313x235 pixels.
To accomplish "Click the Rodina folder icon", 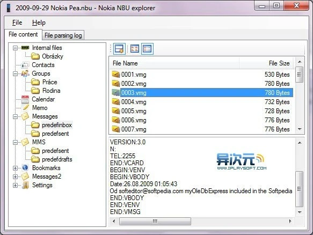I will 35,91.
